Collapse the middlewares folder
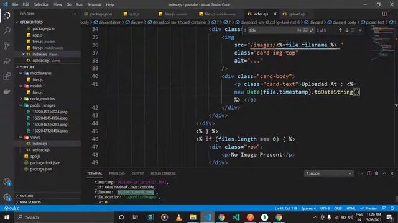This screenshot has width=398, height=223. point(21,73)
